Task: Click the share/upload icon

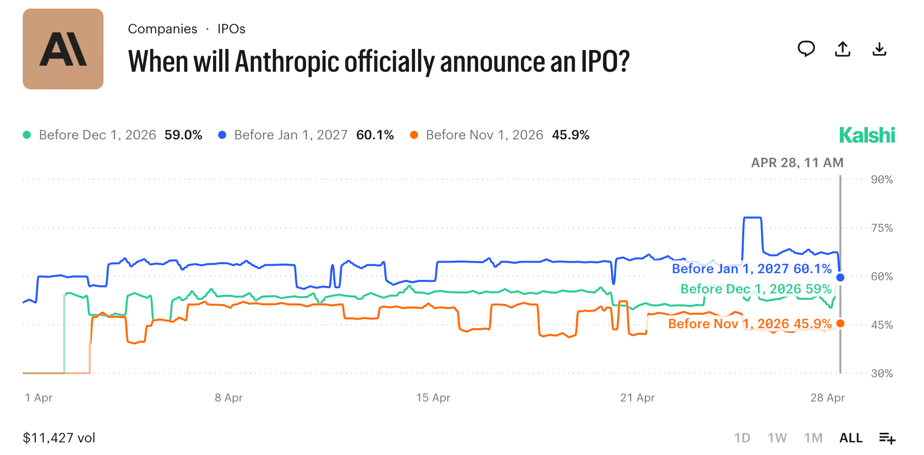Action: (842, 48)
